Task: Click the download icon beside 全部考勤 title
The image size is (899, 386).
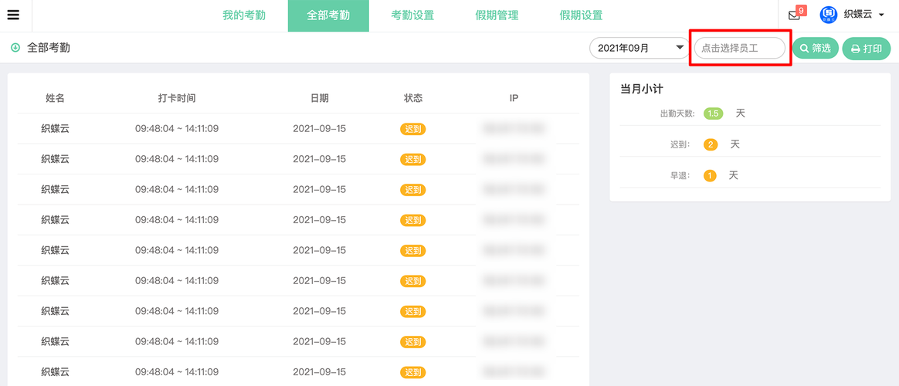Action: 15,48
